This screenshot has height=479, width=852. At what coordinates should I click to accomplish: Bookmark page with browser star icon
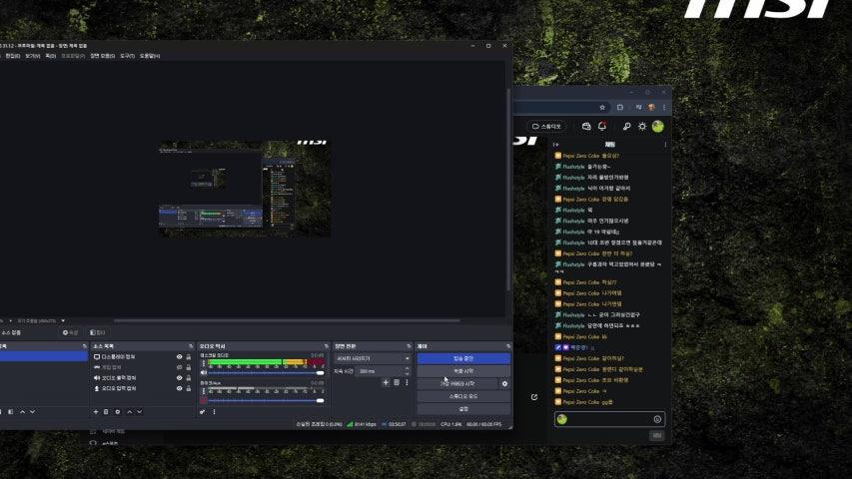[602, 107]
